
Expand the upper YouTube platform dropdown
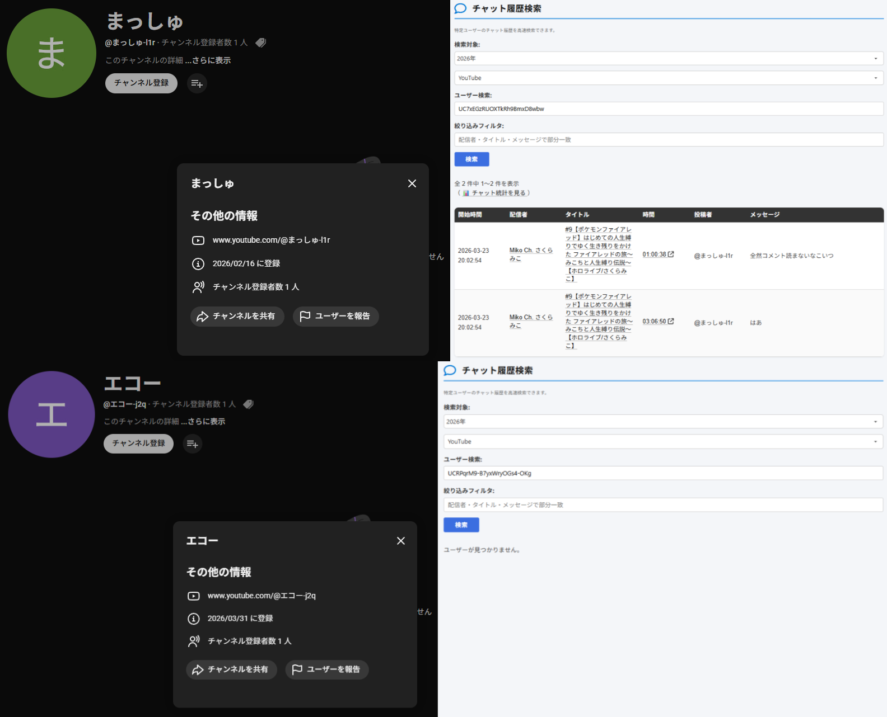point(668,78)
